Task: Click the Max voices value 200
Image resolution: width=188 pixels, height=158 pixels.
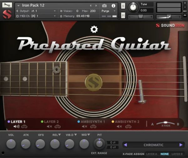Action: [x=93, y=11]
